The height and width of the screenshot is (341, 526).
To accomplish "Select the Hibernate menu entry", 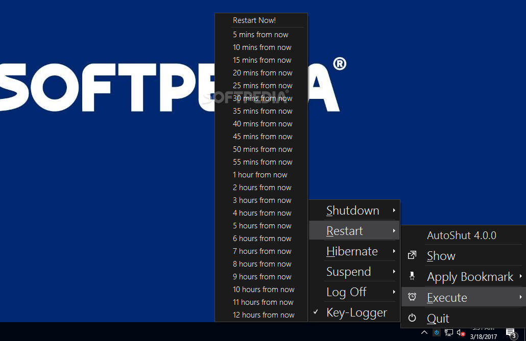I will pyautogui.click(x=354, y=251).
